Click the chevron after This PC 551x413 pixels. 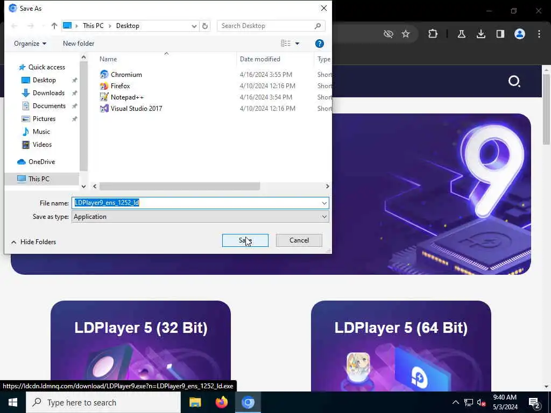click(110, 26)
